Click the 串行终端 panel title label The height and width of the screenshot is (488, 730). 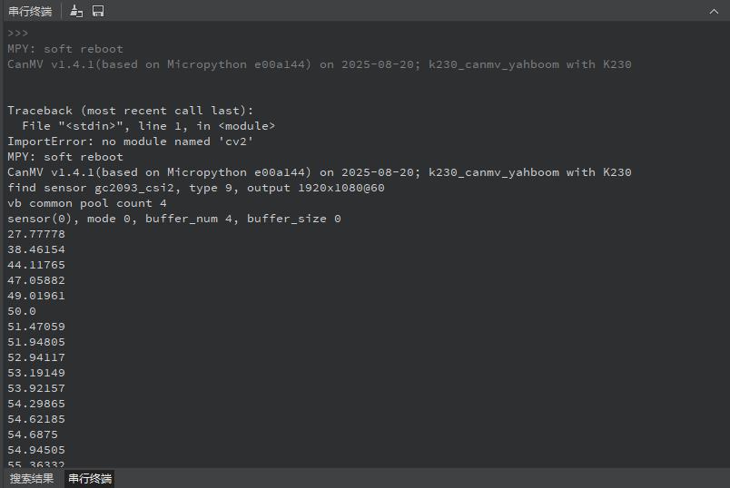point(30,11)
